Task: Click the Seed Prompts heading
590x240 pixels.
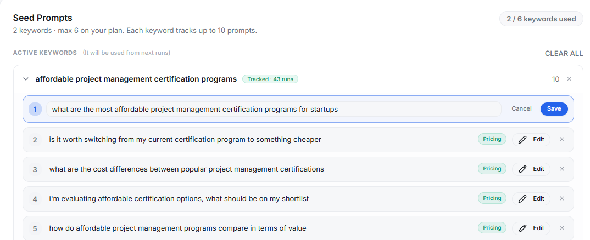Action: [x=42, y=18]
